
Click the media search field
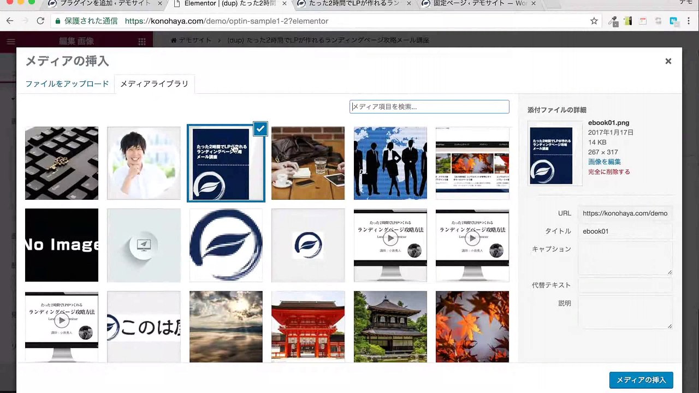coord(429,106)
